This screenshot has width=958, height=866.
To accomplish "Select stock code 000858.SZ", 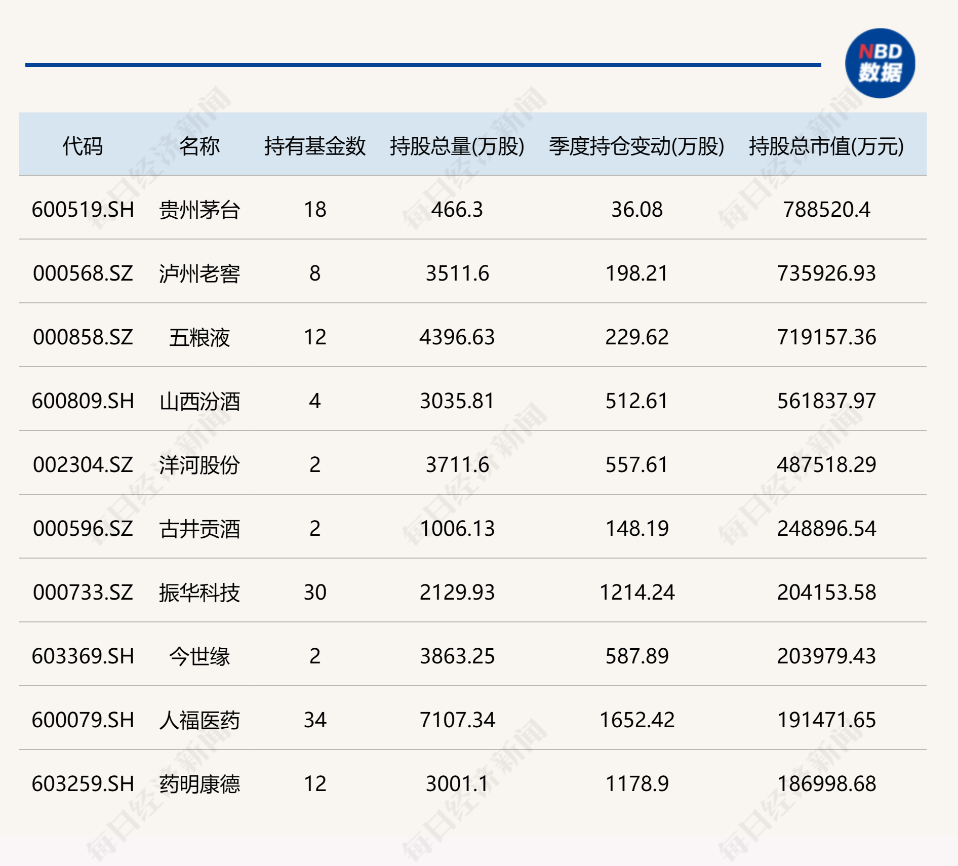I will tap(83, 337).
